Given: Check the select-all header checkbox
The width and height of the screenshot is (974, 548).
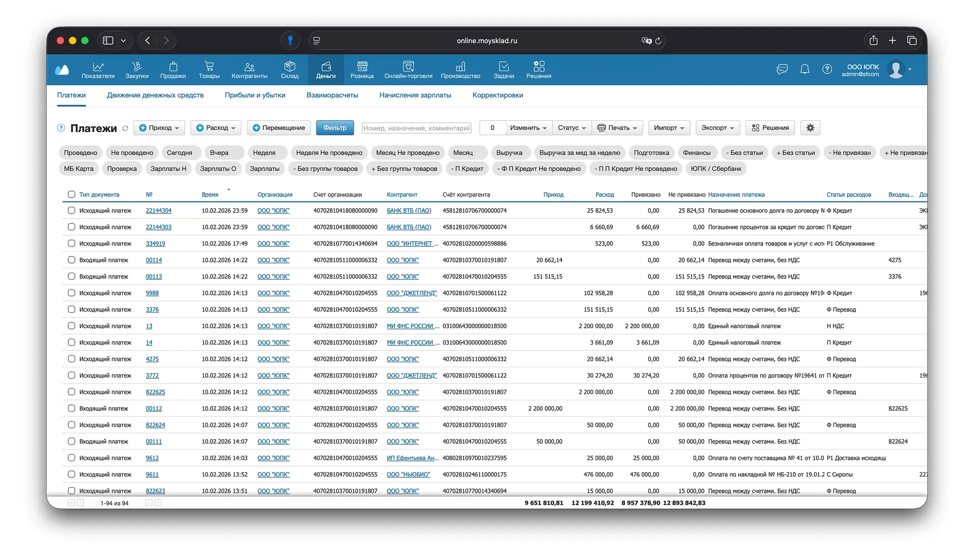Looking at the screenshot, I should [x=72, y=194].
